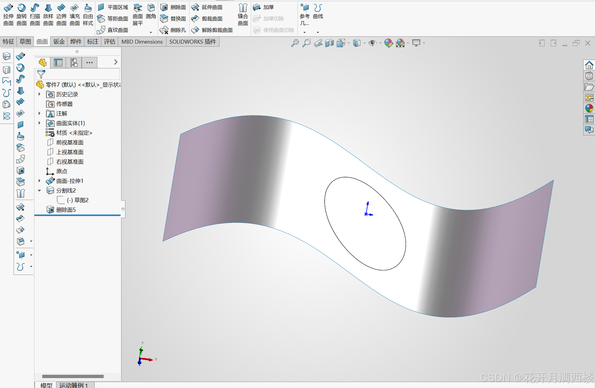595x388 pixels.
Task: Switch to the 特征 features tab
Action: pyautogui.click(x=8, y=42)
